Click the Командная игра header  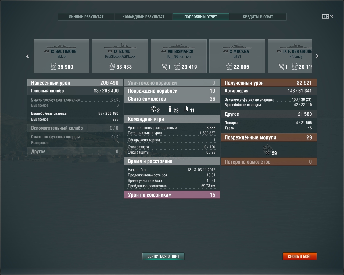click(172, 119)
